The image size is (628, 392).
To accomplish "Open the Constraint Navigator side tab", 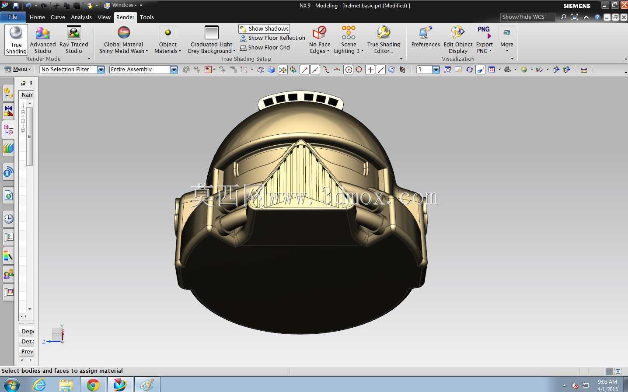I will tap(8, 111).
